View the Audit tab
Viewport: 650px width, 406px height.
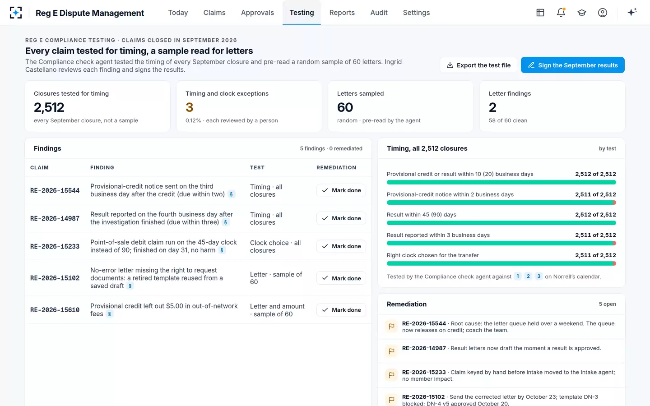(x=379, y=13)
